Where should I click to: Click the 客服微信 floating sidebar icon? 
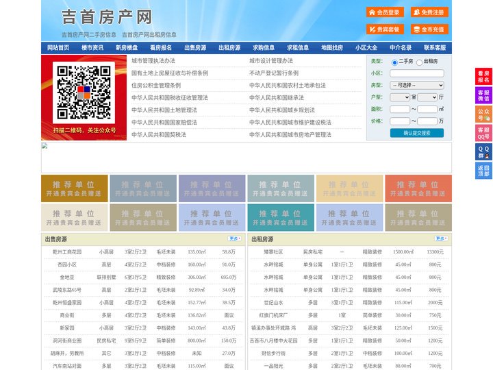[x=483, y=95]
